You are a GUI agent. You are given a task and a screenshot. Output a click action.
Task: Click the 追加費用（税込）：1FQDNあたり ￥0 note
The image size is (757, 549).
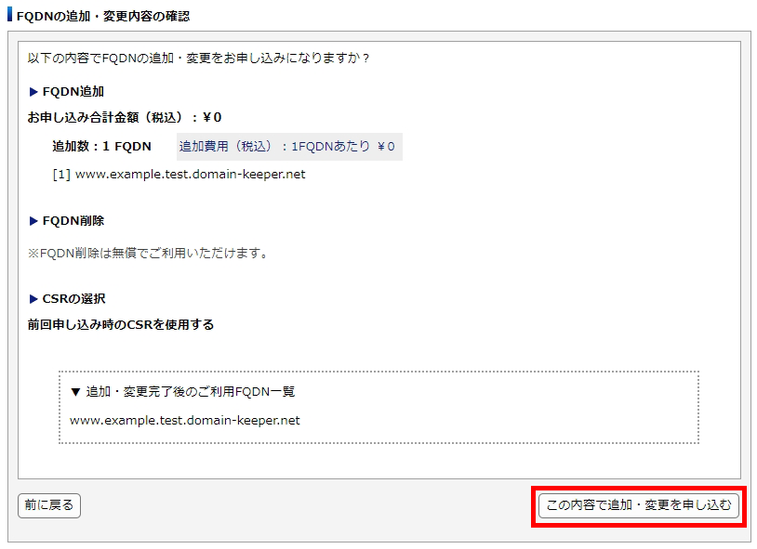coord(289,147)
